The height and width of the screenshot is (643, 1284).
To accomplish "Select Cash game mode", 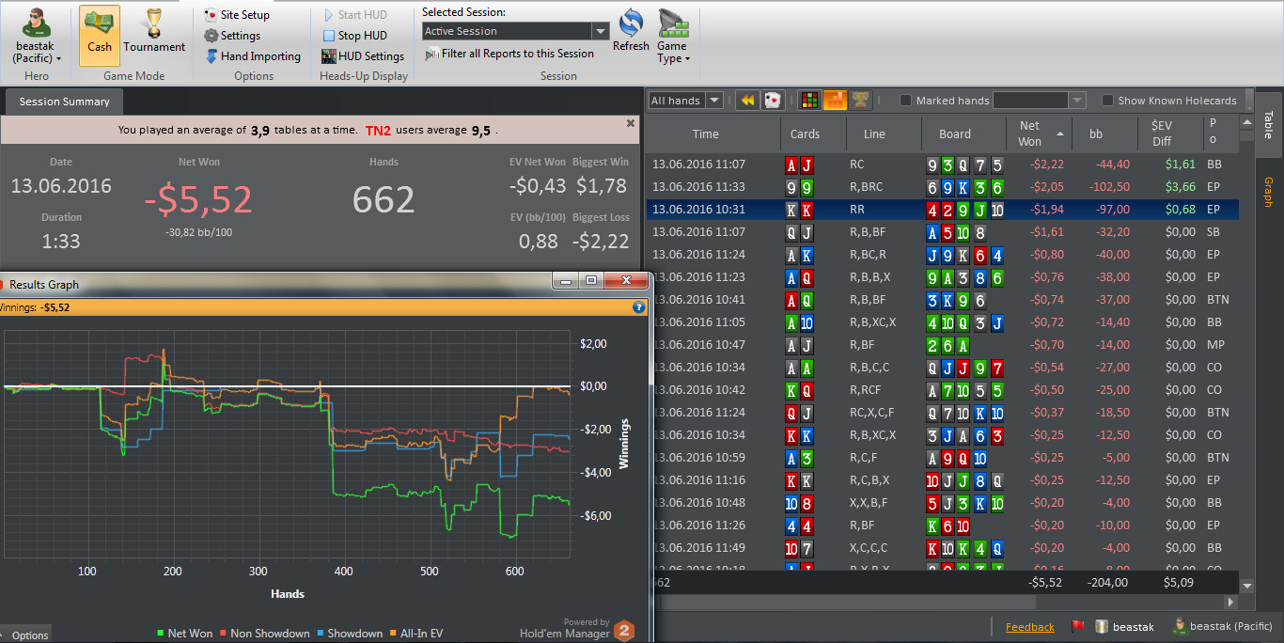I will 99,35.
